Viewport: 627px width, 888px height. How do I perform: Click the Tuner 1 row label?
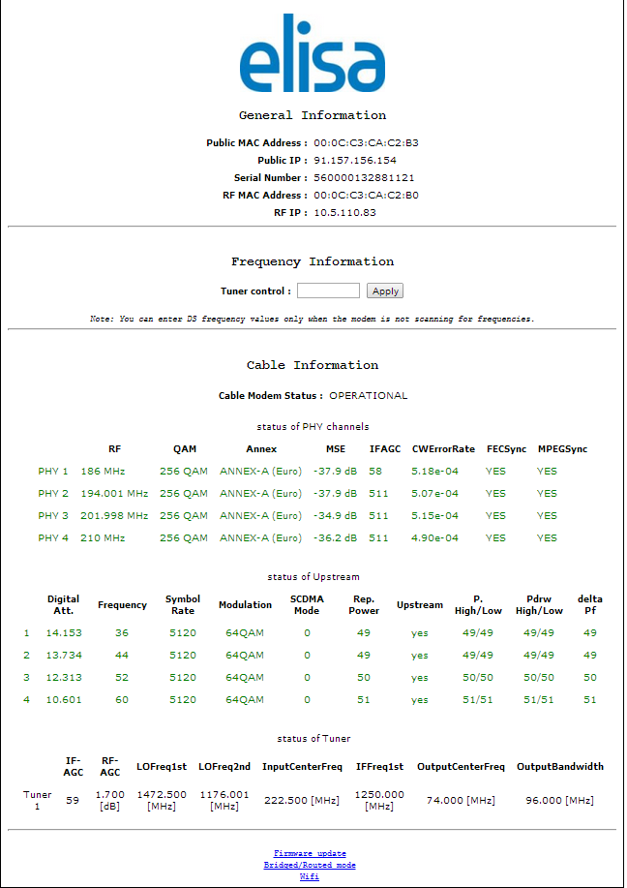(38, 800)
